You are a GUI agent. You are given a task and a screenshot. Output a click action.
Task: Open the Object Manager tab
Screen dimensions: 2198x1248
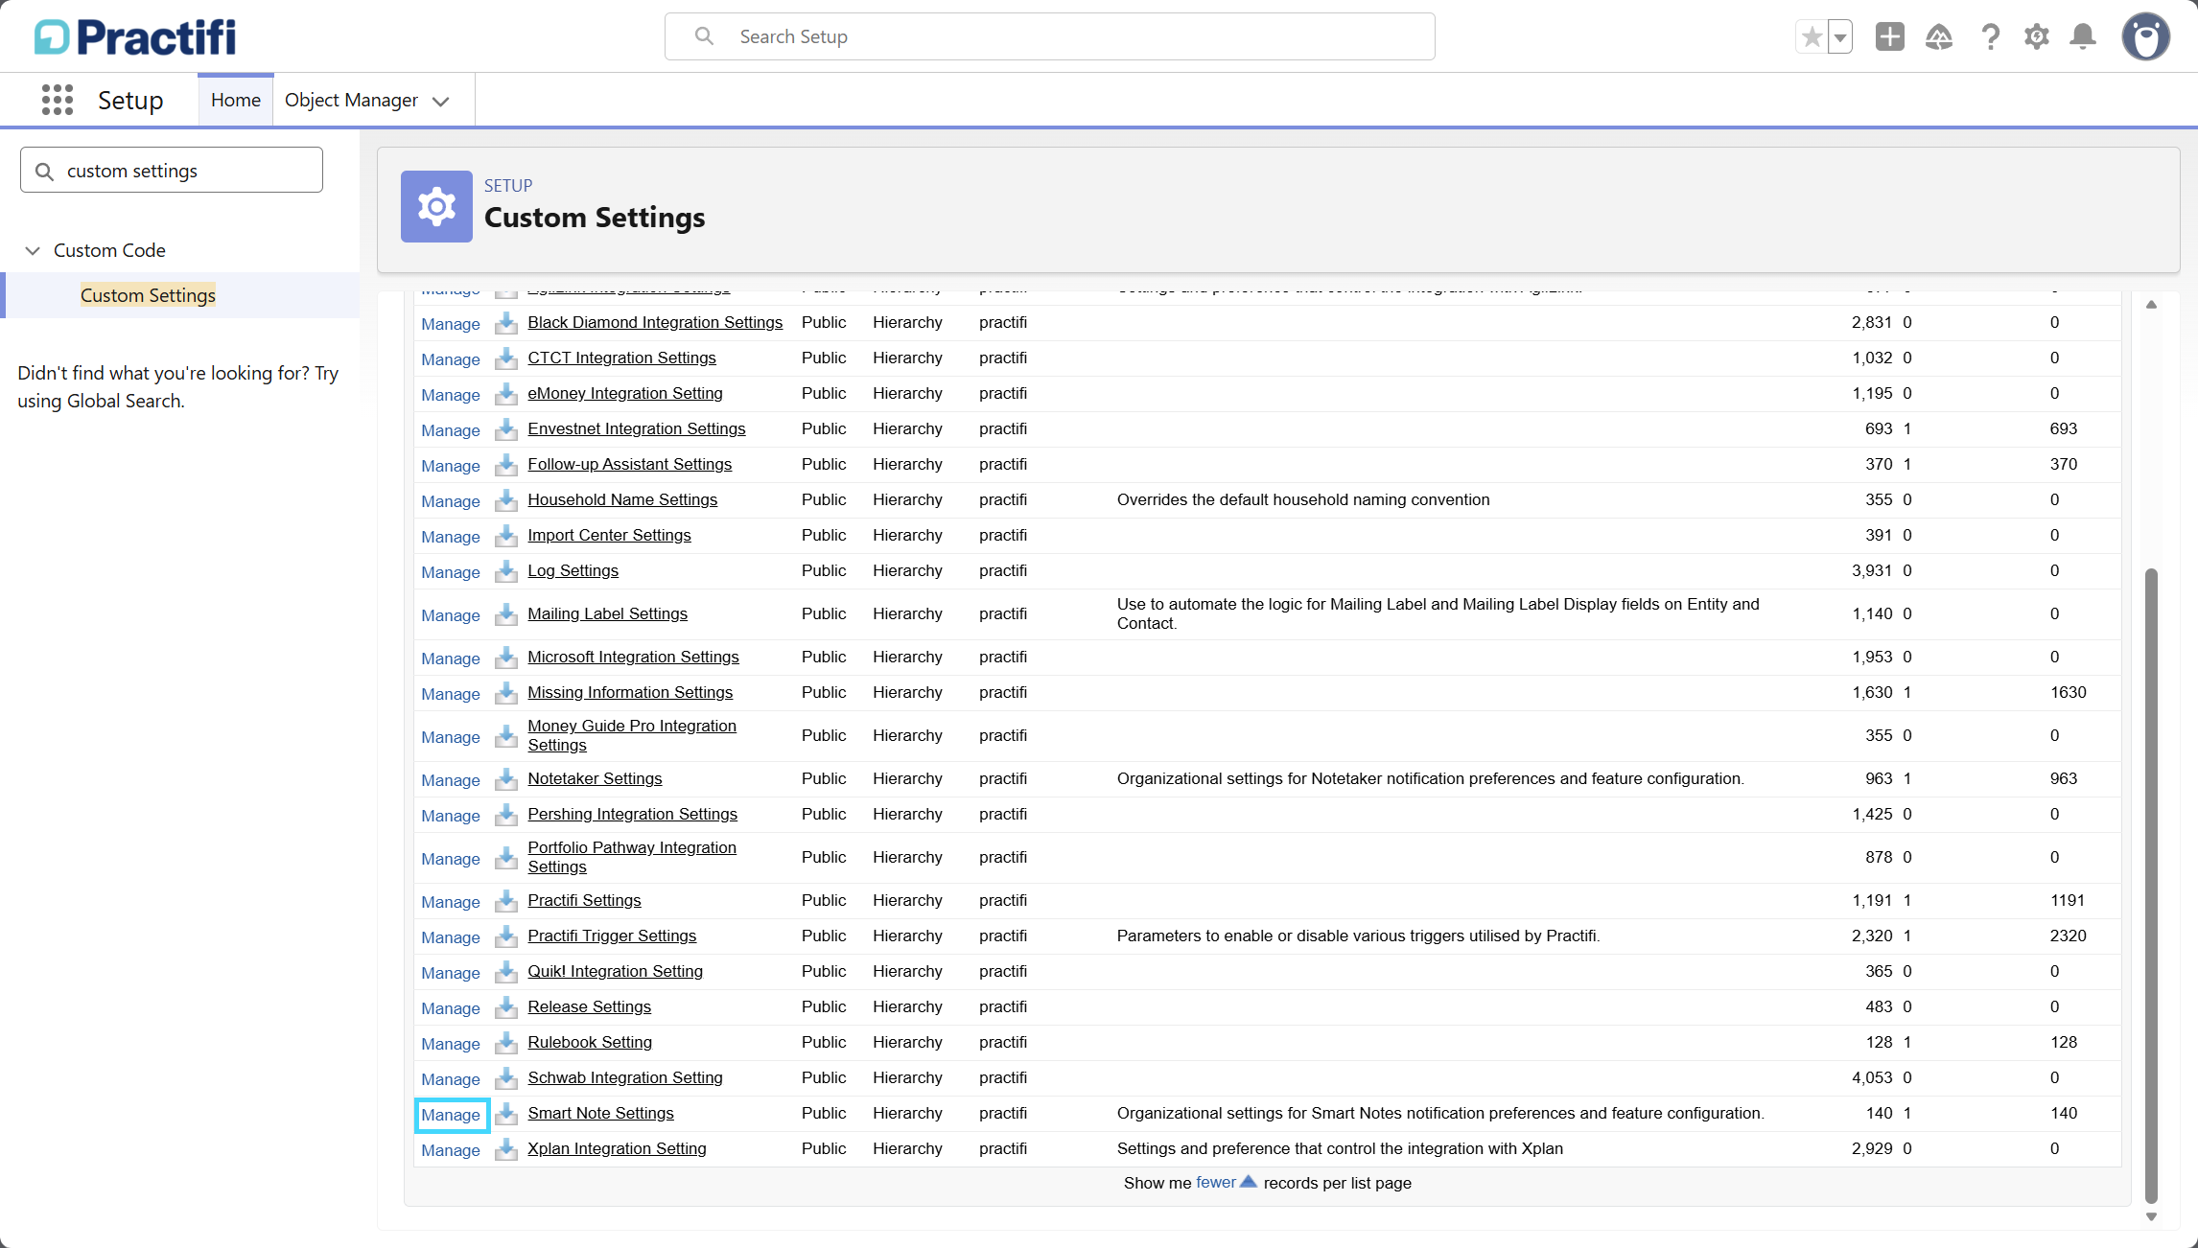pyautogui.click(x=351, y=100)
